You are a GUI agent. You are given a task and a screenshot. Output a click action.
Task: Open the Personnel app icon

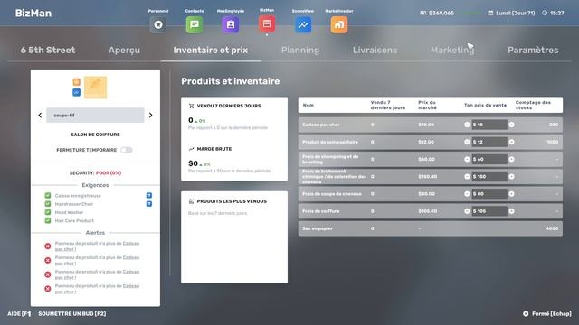tap(158, 24)
